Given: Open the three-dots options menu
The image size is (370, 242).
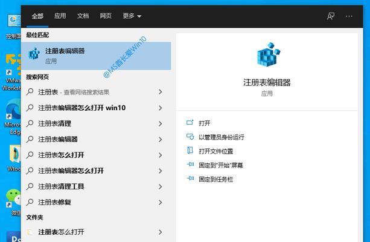Looking at the screenshot, I should pos(349,16).
